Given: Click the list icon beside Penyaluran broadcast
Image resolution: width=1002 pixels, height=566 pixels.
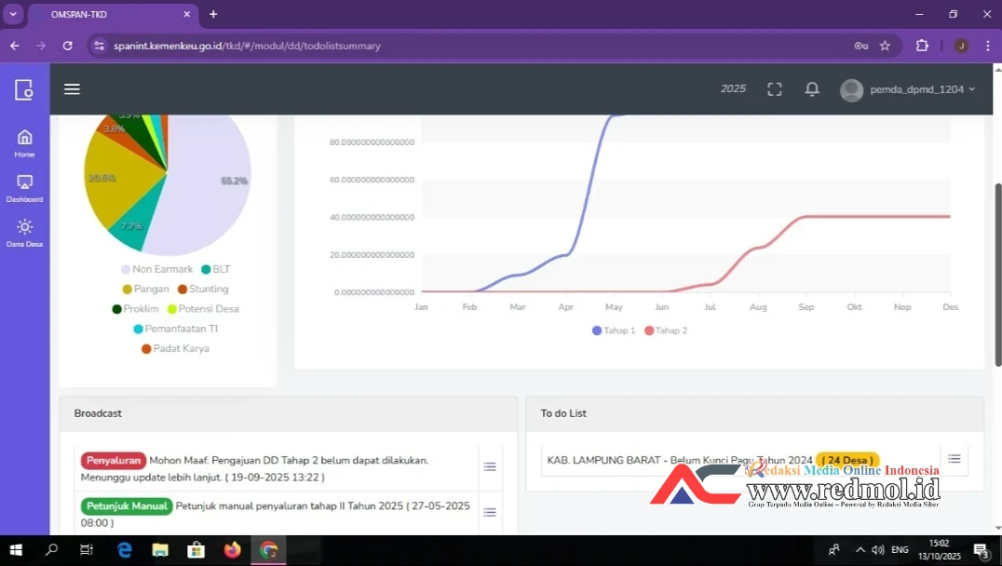Looking at the screenshot, I should [x=490, y=467].
